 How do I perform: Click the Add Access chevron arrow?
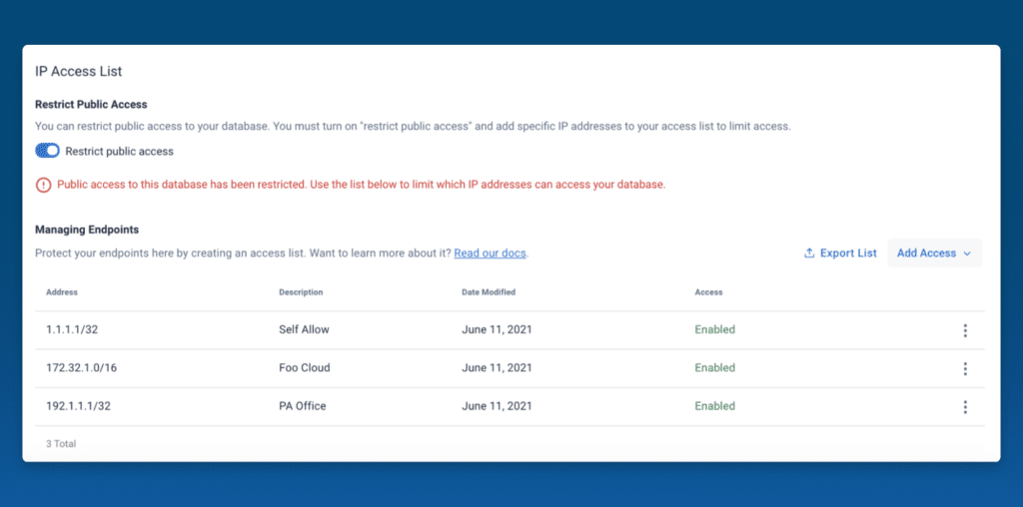pos(967,253)
